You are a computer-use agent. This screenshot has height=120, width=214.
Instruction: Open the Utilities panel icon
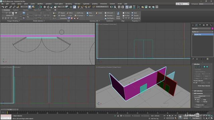click(x=211, y=25)
